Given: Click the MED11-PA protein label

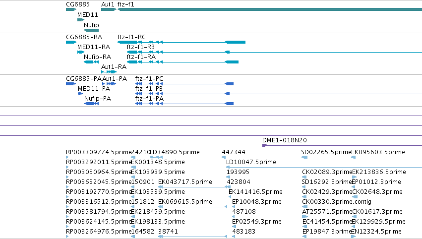Looking at the screenshot, I should click(94, 89).
